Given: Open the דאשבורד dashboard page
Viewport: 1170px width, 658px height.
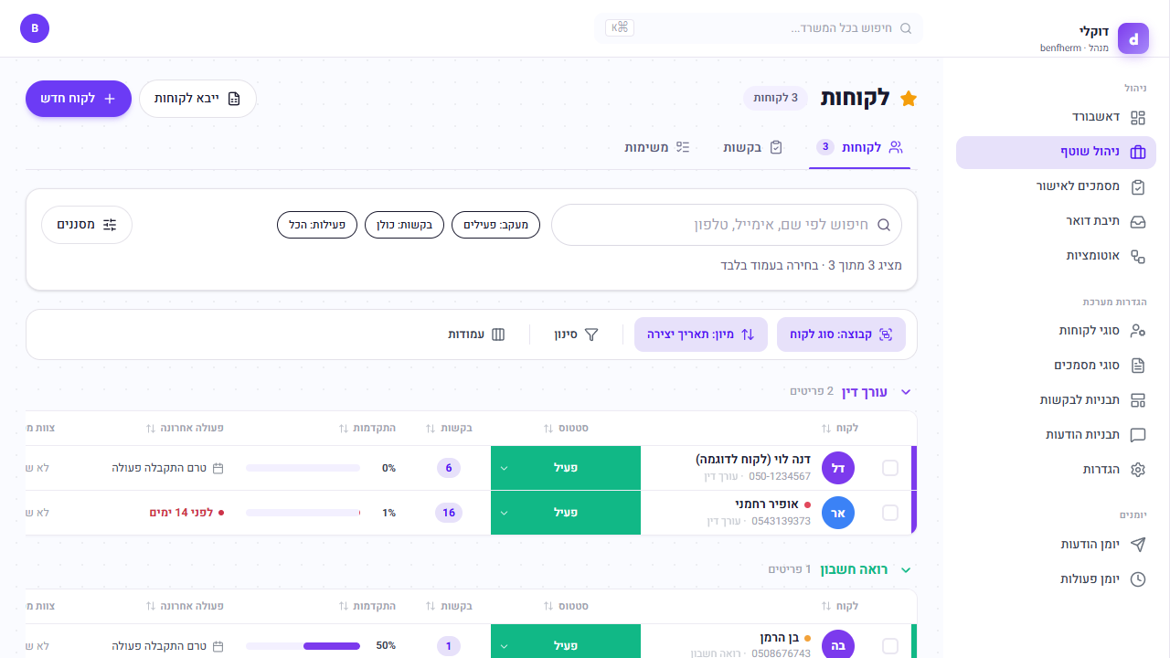Looking at the screenshot, I should [1056, 117].
